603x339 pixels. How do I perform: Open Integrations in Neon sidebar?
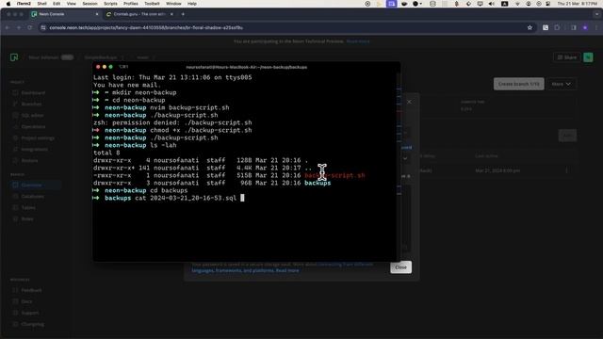[x=34, y=149]
